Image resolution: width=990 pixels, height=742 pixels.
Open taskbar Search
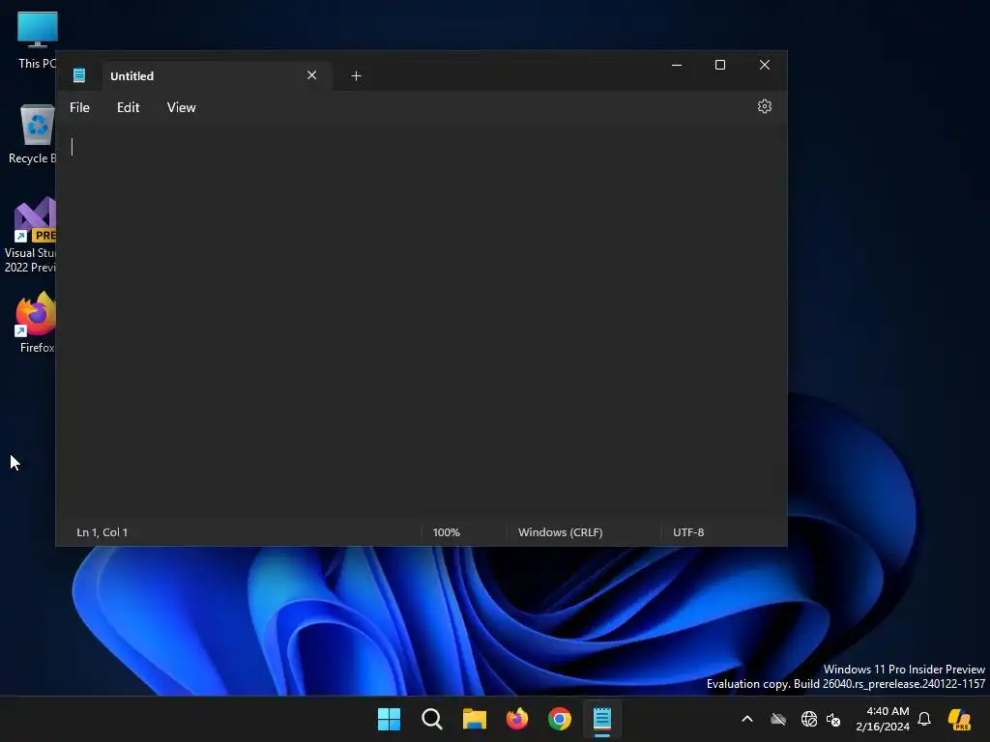[432, 719]
